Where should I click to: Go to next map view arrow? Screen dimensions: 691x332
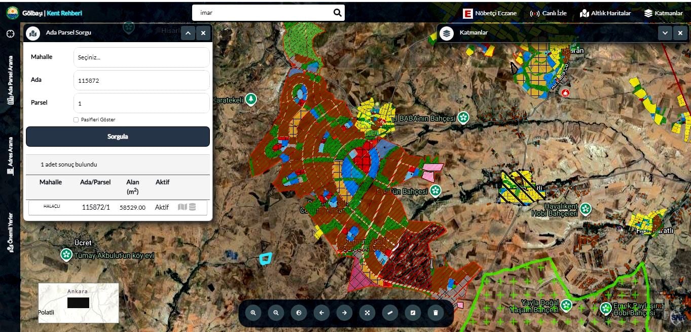coord(344,313)
